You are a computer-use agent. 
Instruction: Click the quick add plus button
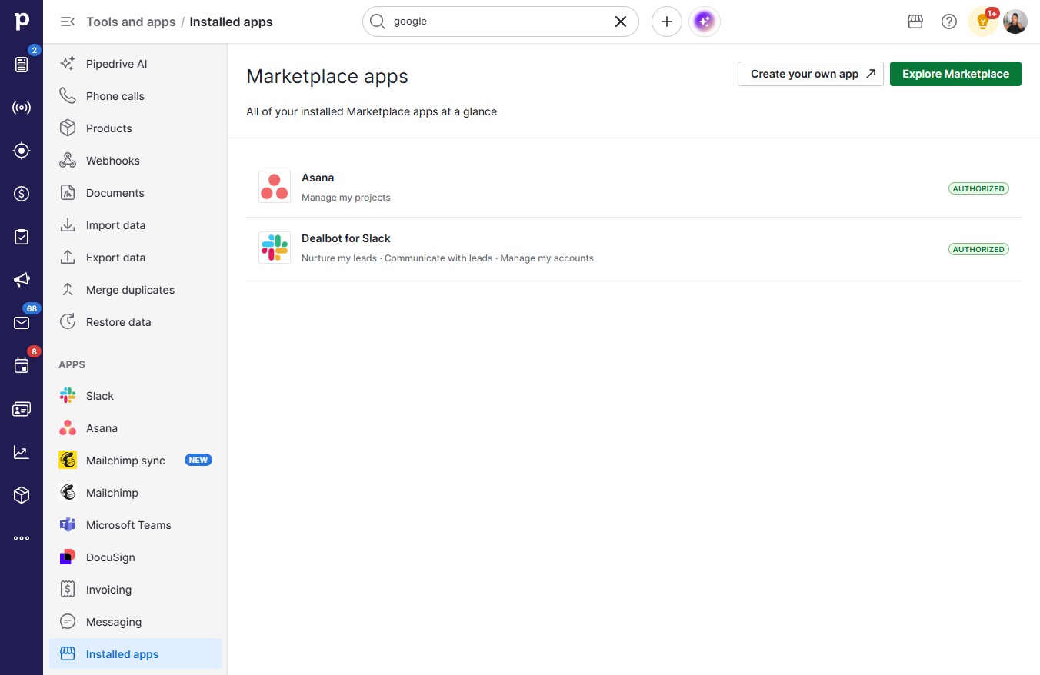(x=667, y=22)
